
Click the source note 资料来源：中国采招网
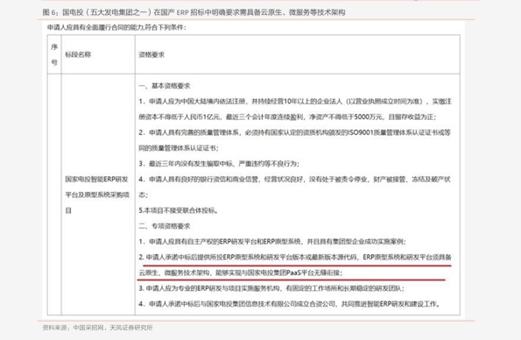tap(98, 328)
